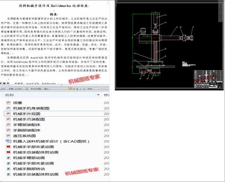Switch to Draft view icon
This screenshot has width=225, height=182.
pyautogui.click(x=84, y=89)
